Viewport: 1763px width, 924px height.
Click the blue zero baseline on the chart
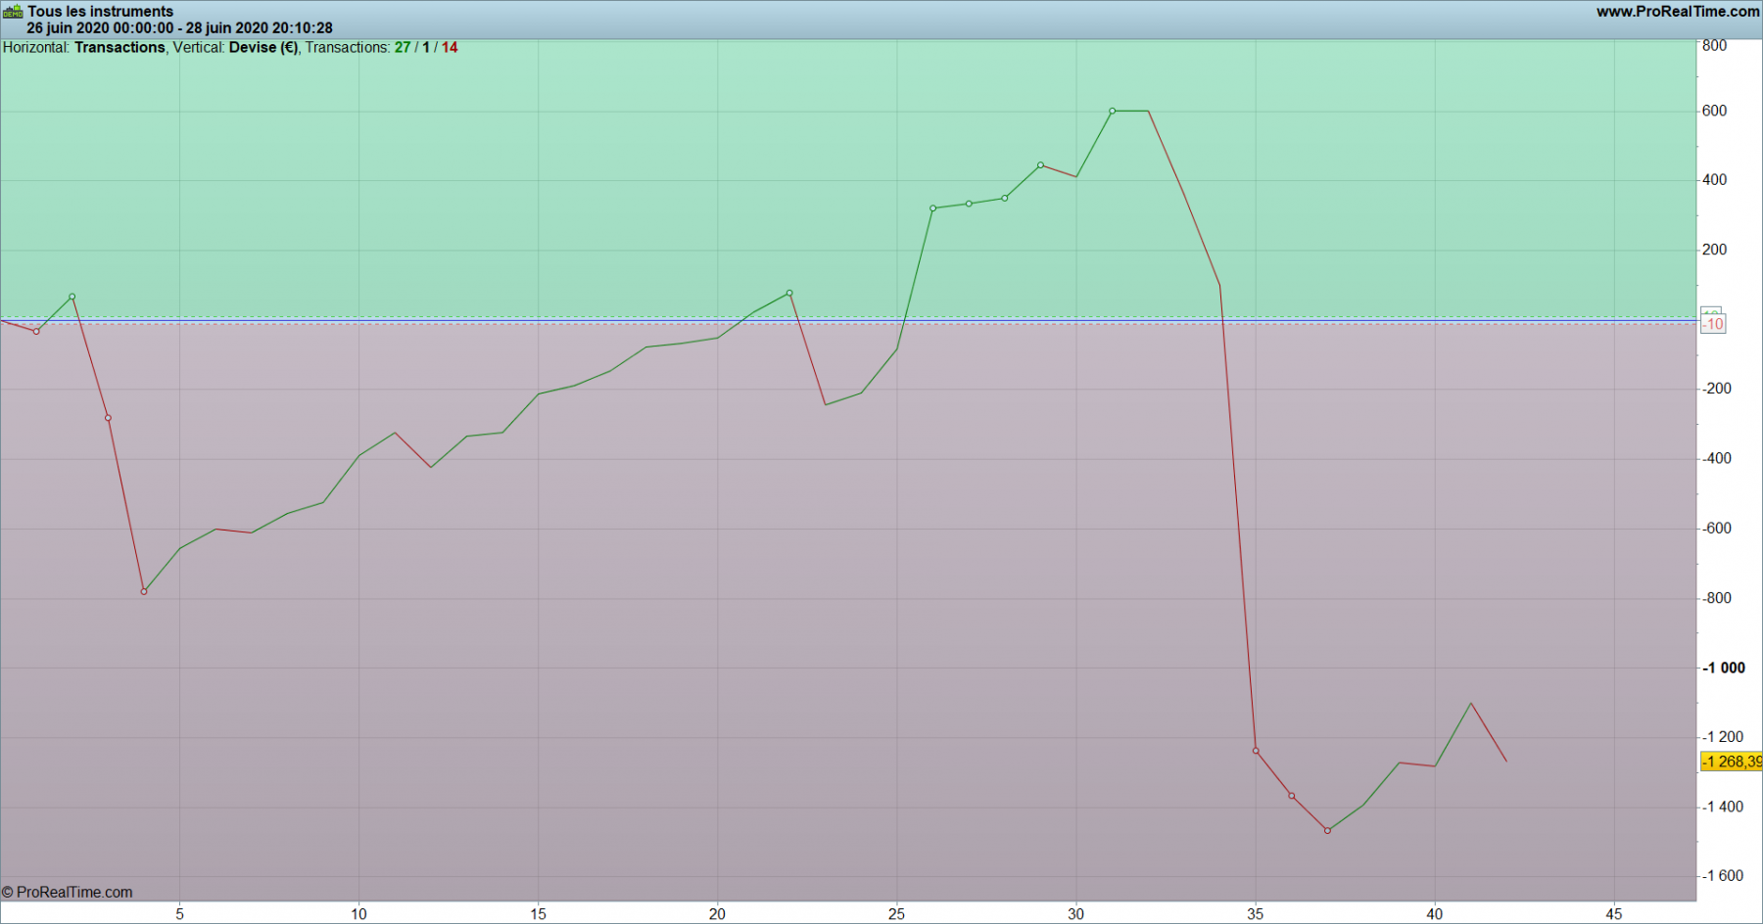848,319
